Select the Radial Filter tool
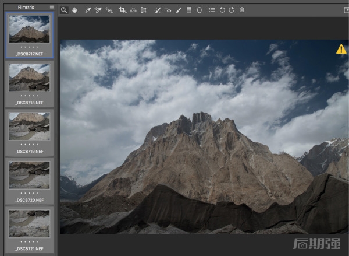Image resolution: width=349 pixels, height=256 pixels. click(x=200, y=10)
